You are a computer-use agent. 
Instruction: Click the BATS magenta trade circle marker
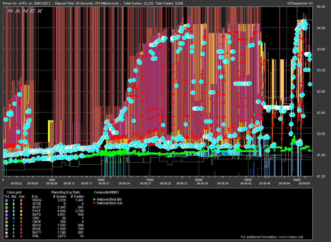point(6,215)
